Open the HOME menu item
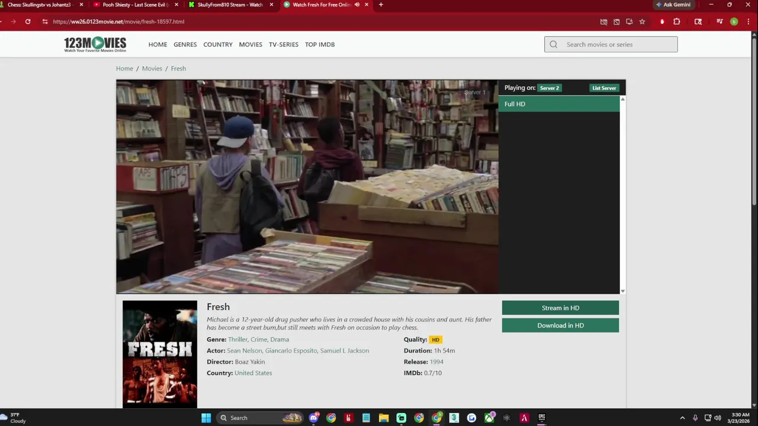Viewport: 758px width, 426px height. [158, 44]
